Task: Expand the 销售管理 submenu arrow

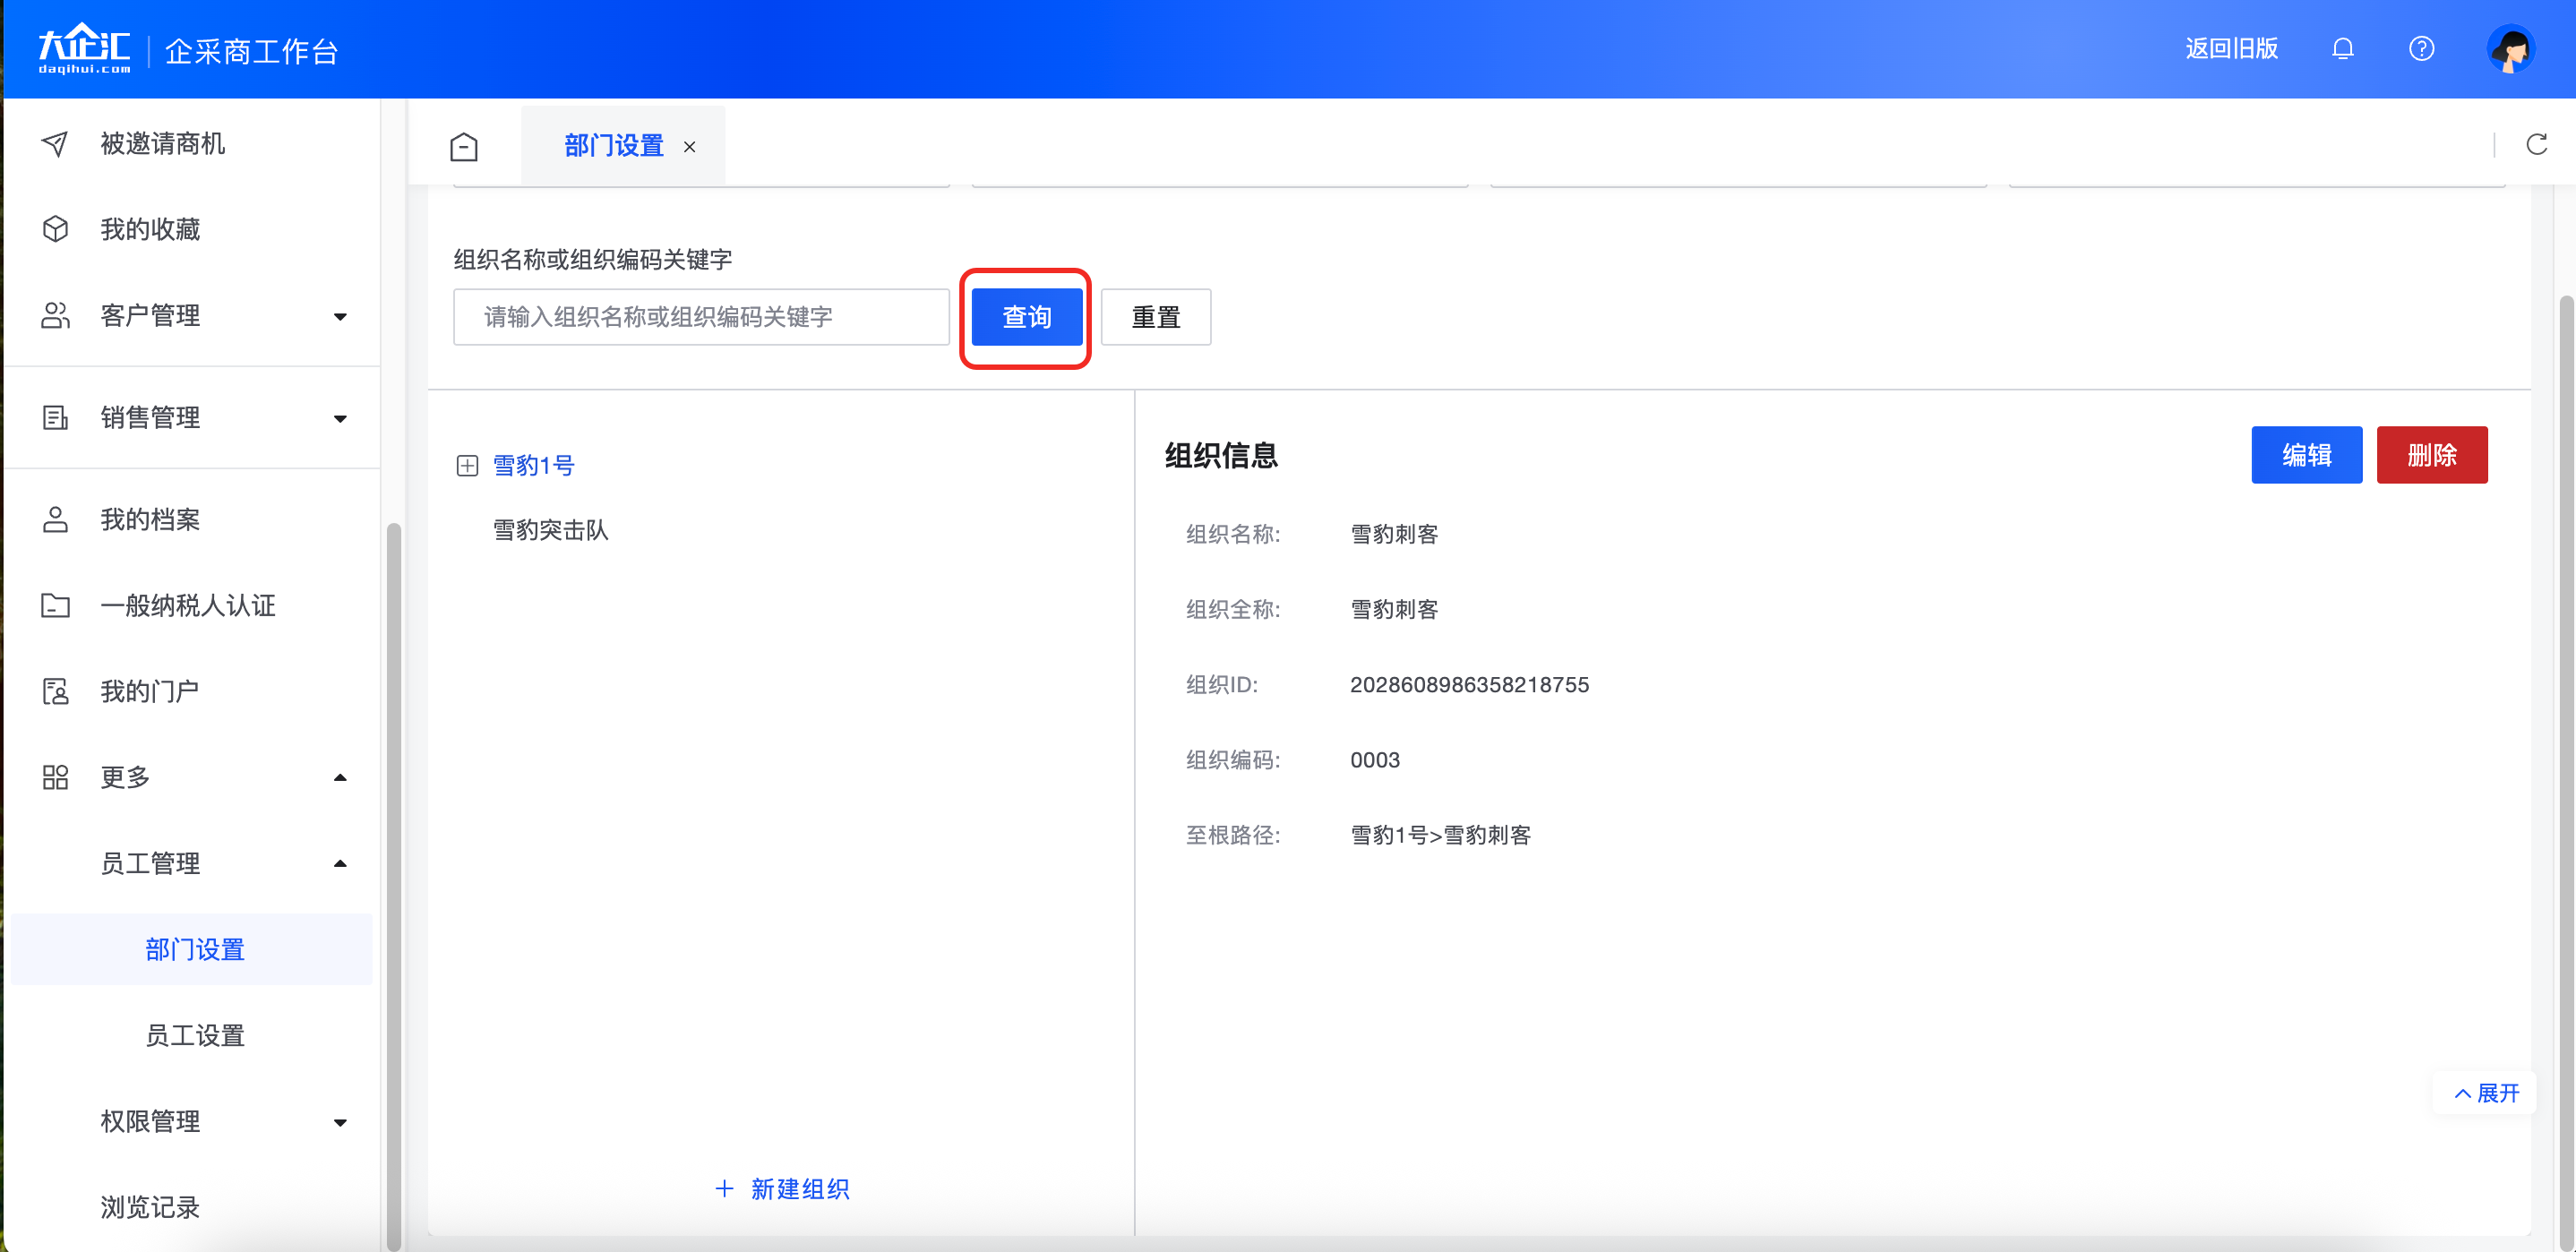Action: pyautogui.click(x=340, y=418)
